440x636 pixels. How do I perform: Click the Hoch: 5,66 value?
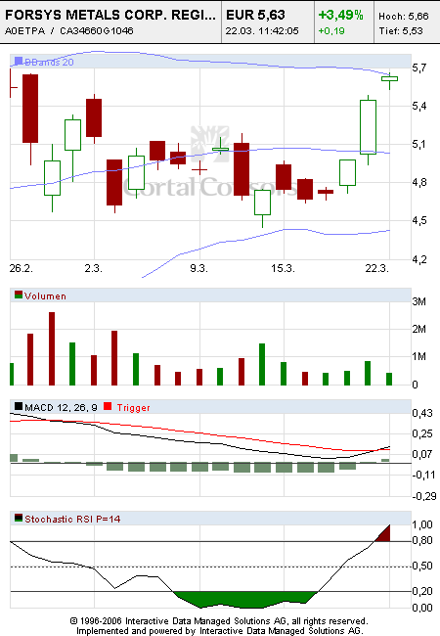[404, 17]
